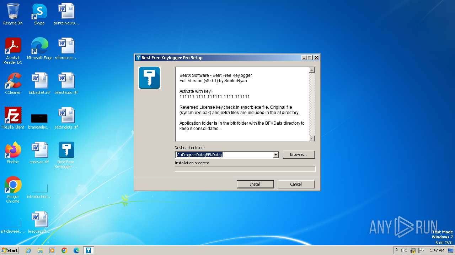Image resolution: width=455 pixels, height=255 pixels.
Task: Select the settinglots.rtf file icon
Action: click(x=66, y=118)
